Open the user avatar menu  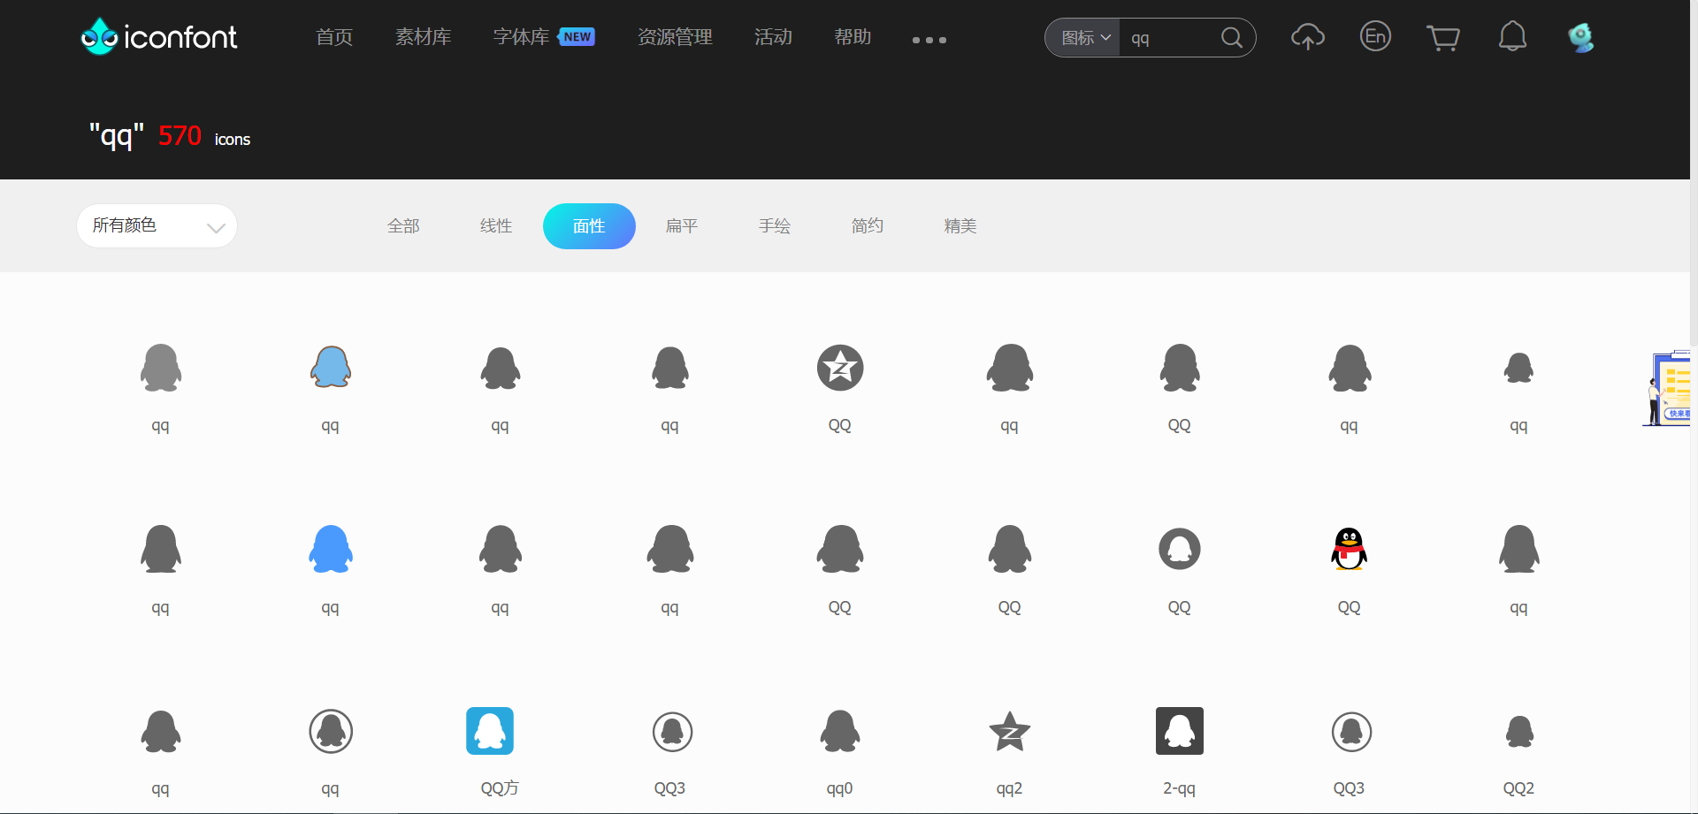click(x=1580, y=37)
